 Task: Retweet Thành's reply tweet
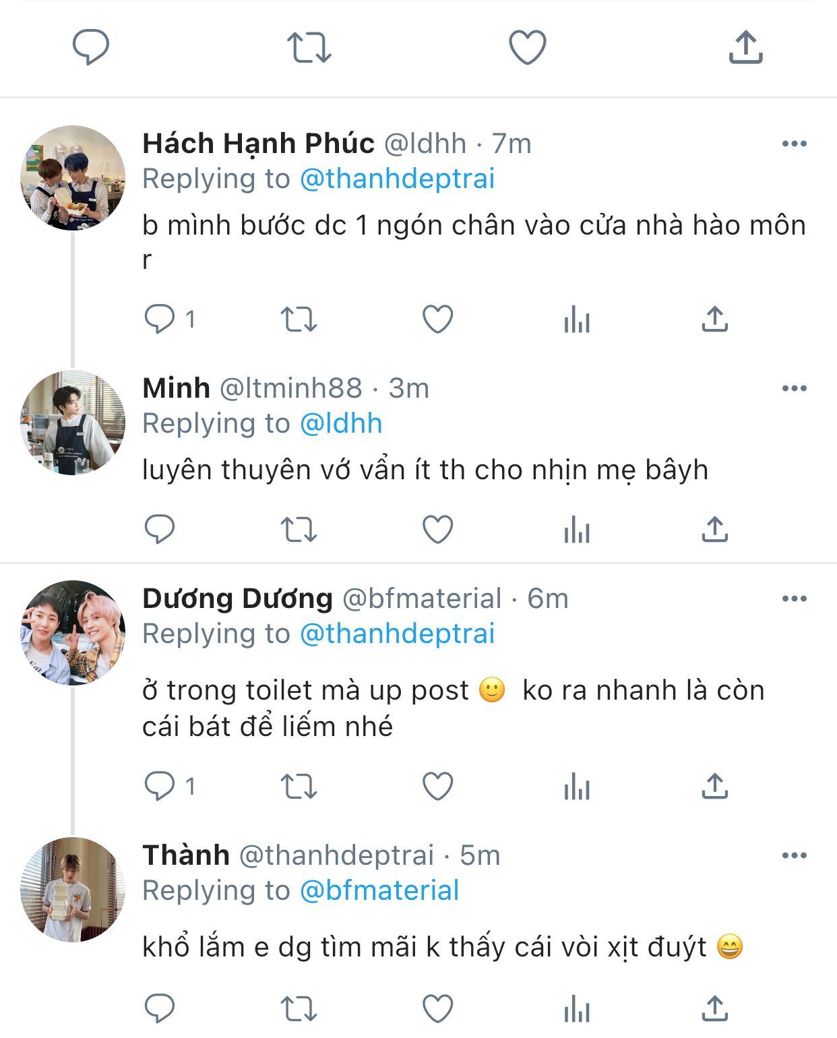coord(299,1009)
